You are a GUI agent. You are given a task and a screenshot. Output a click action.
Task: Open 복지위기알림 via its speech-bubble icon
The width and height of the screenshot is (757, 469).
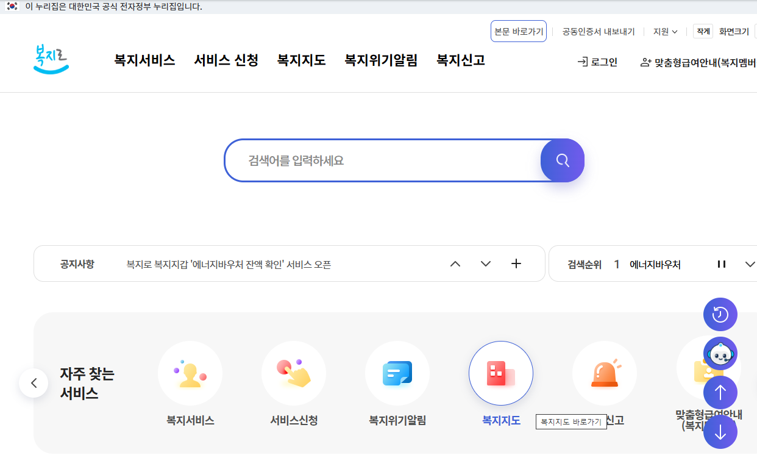click(x=397, y=373)
